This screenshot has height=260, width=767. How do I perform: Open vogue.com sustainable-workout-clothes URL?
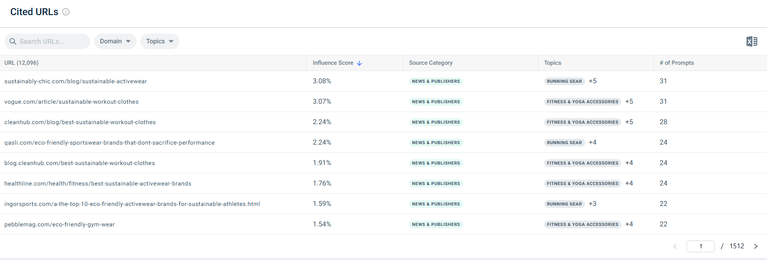(71, 102)
